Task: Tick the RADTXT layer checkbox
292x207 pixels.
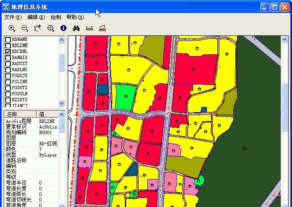Action: 8,63
